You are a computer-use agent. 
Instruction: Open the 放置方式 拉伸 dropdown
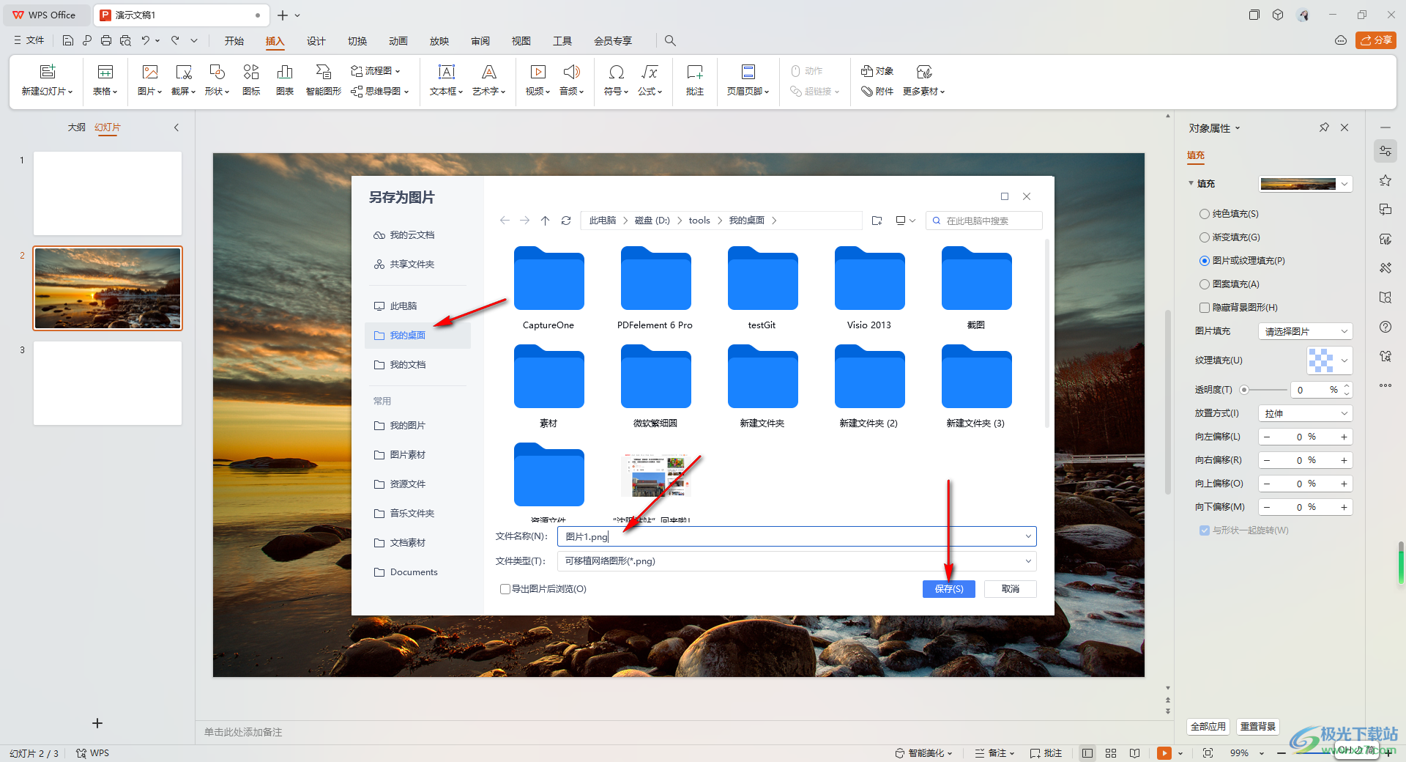[x=1305, y=413]
